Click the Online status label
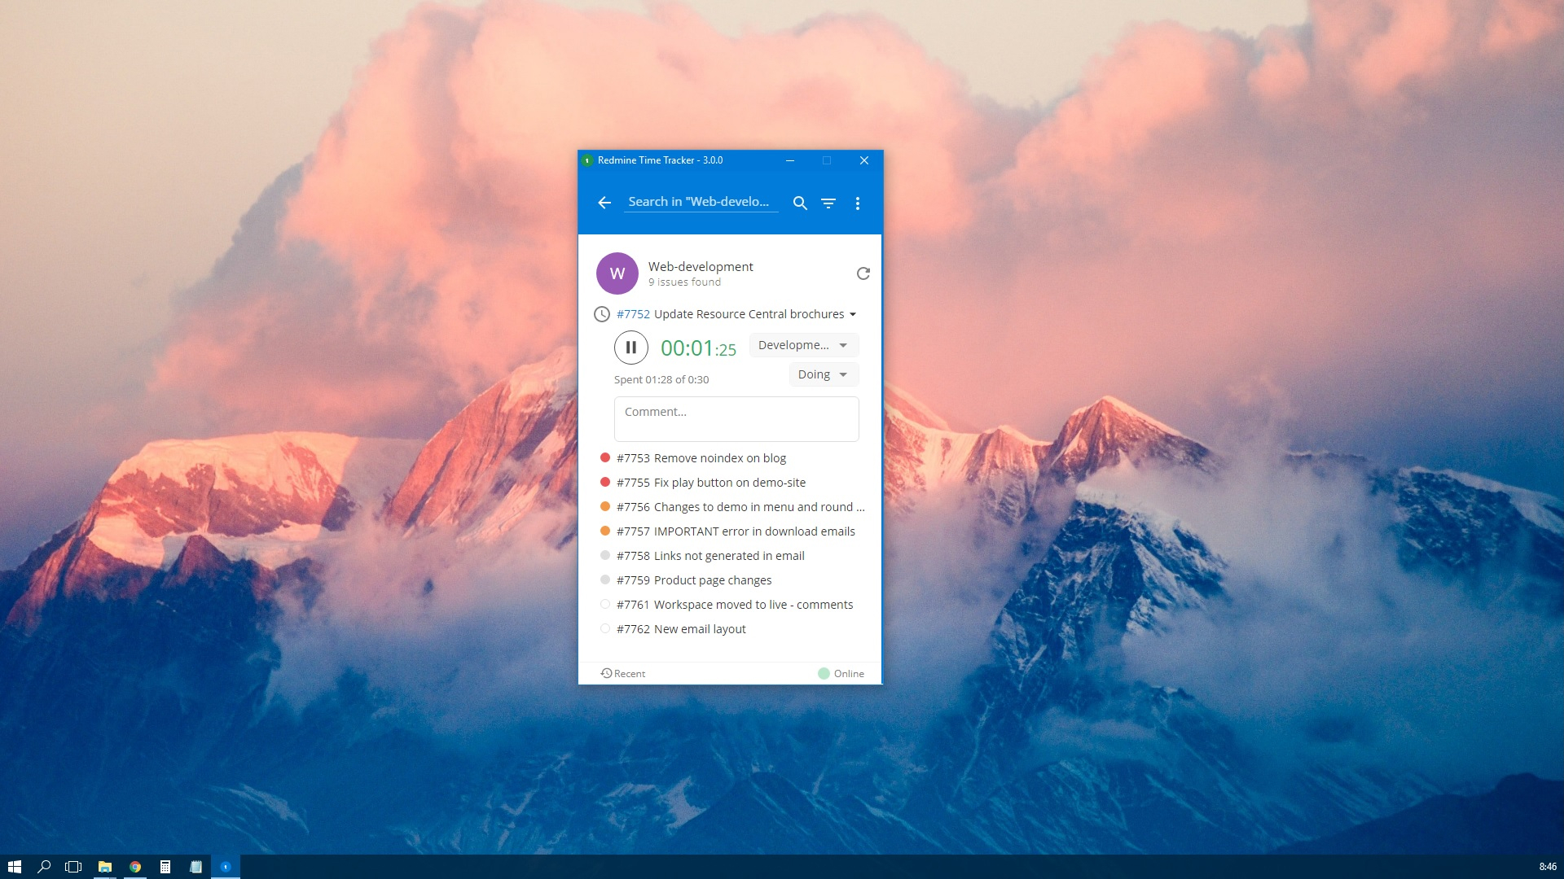Screen dimensions: 1564x879 pyautogui.click(x=849, y=674)
